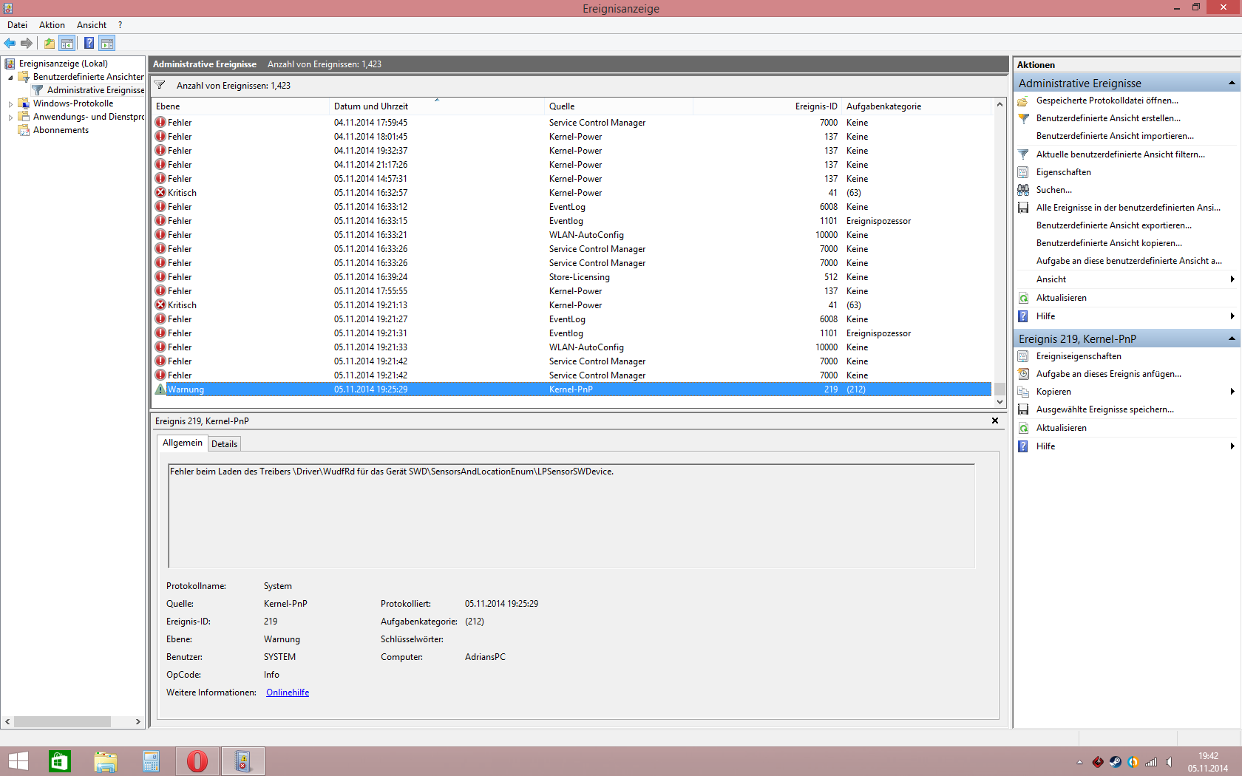Click event list scrollbar up arrow
The image size is (1242, 776).
(x=1000, y=104)
